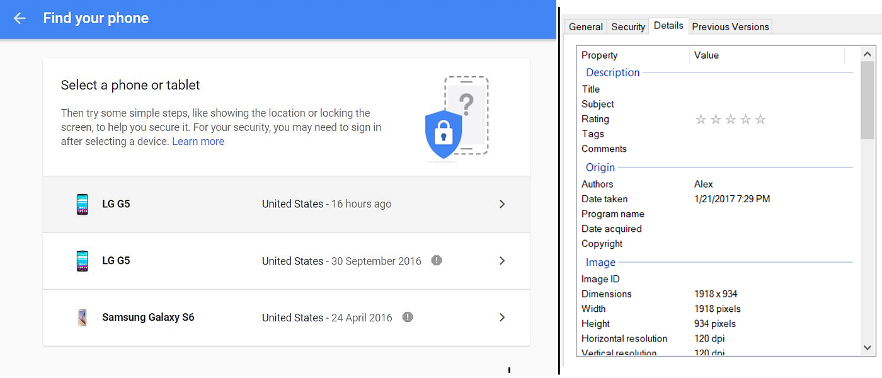This screenshot has width=882, height=378.
Task: Switch to the Security tab
Action: (628, 26)
